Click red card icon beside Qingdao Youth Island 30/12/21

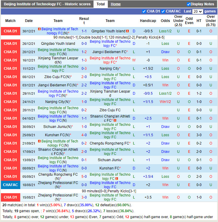pos(127,31)
